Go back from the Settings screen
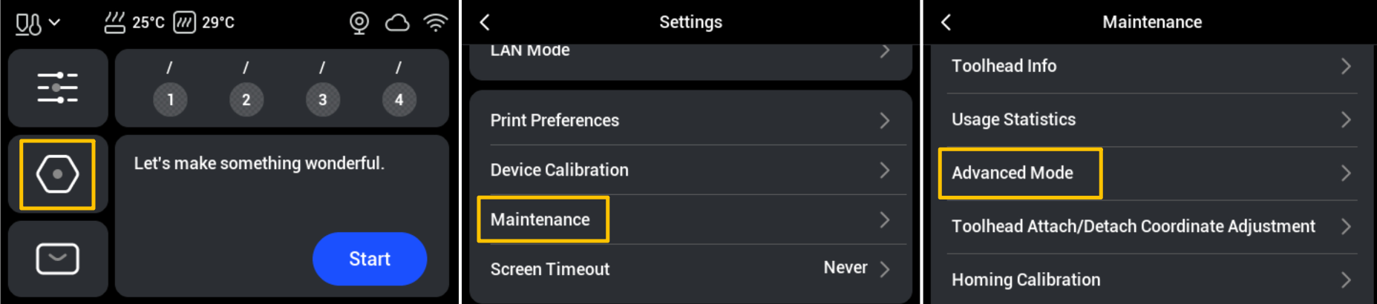The width and height of the screenshot is (1377, 304). tap(485, 22)
